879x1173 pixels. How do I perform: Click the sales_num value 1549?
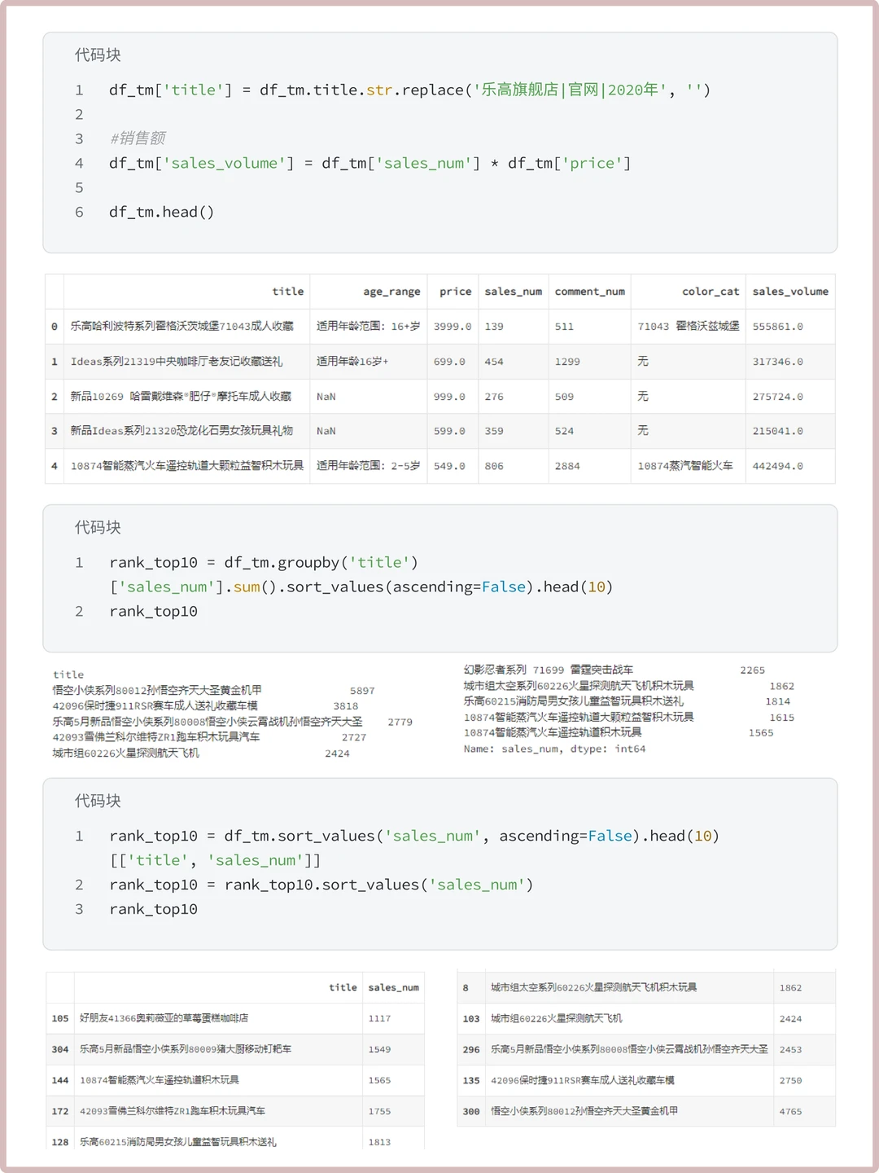(x=379, y=1049)
